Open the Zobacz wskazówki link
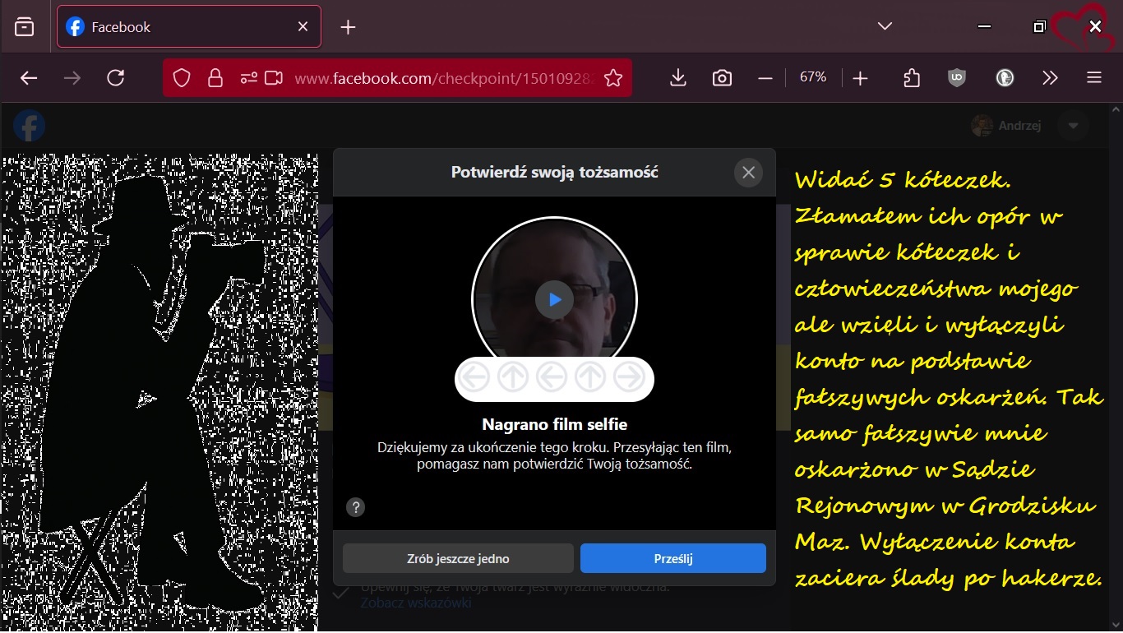The image size is (1123, 633). point(416,603)
